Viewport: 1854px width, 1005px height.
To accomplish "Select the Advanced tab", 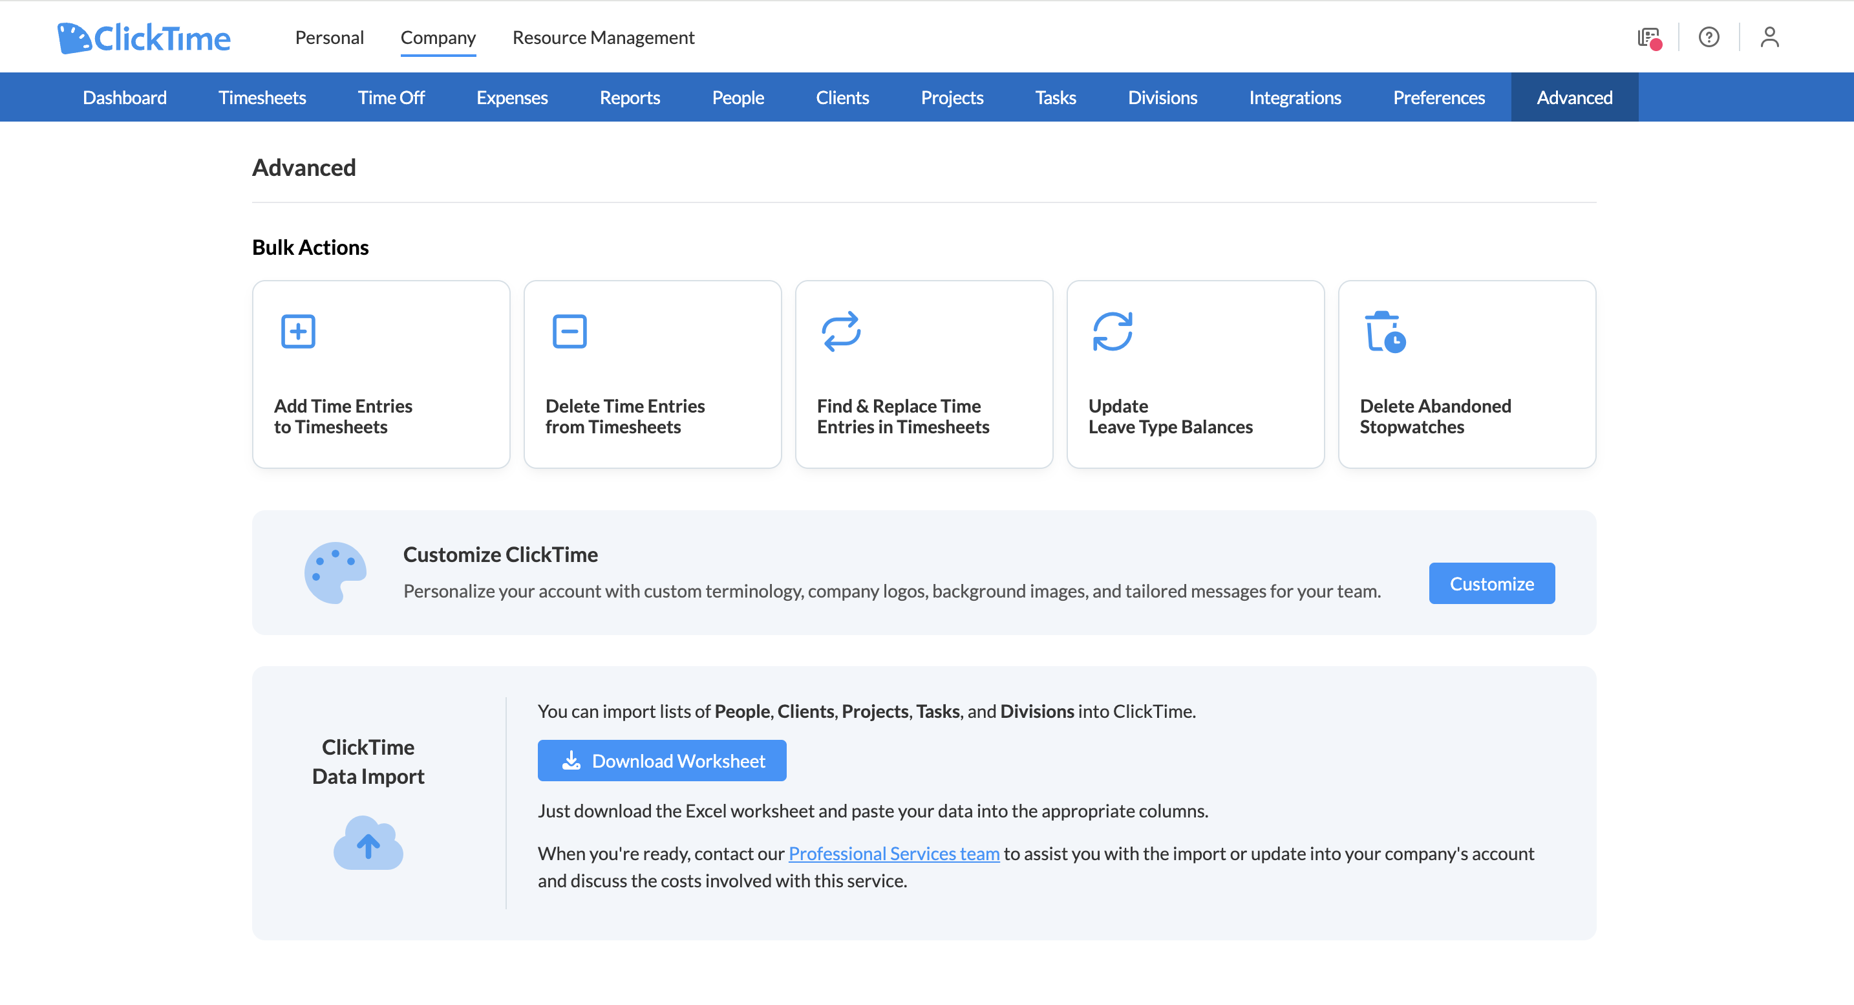I will (x=1575, y=97).
